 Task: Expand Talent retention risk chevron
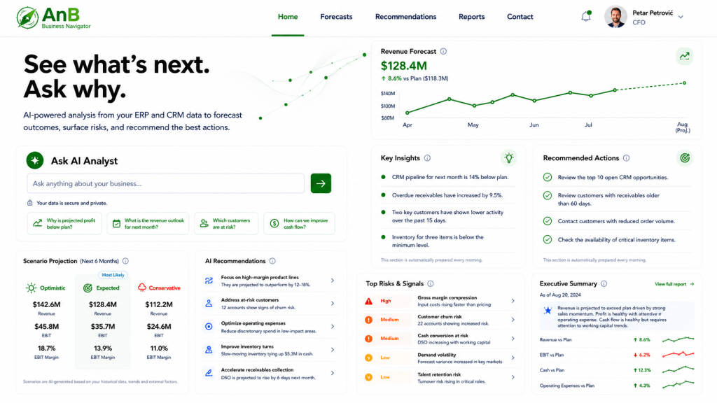click(x=513, y=377)
